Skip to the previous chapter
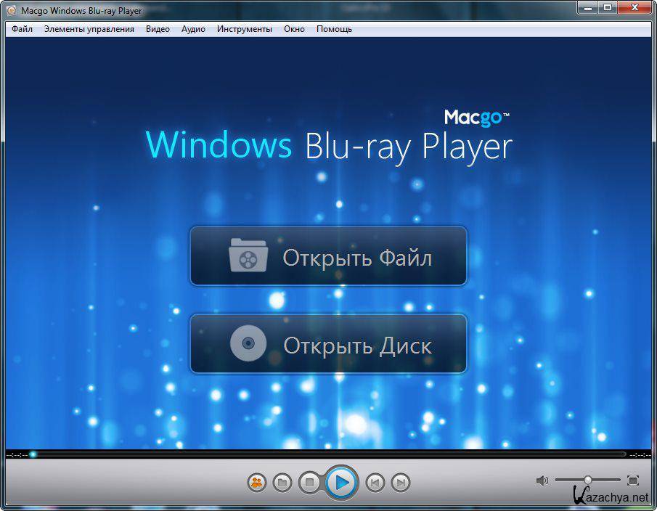 point(375,482)
